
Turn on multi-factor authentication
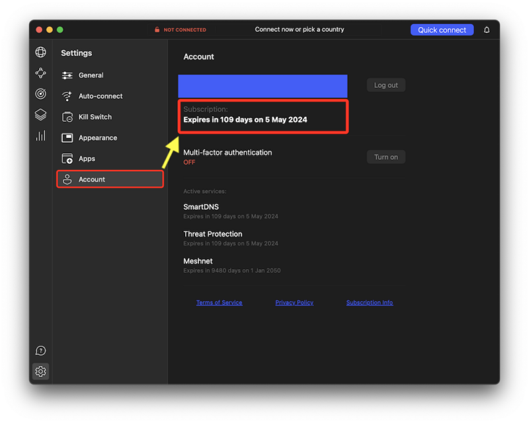386,157
